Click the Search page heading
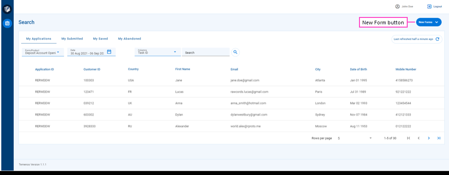This screenshot has height=175, width=449. coord(26,22)
